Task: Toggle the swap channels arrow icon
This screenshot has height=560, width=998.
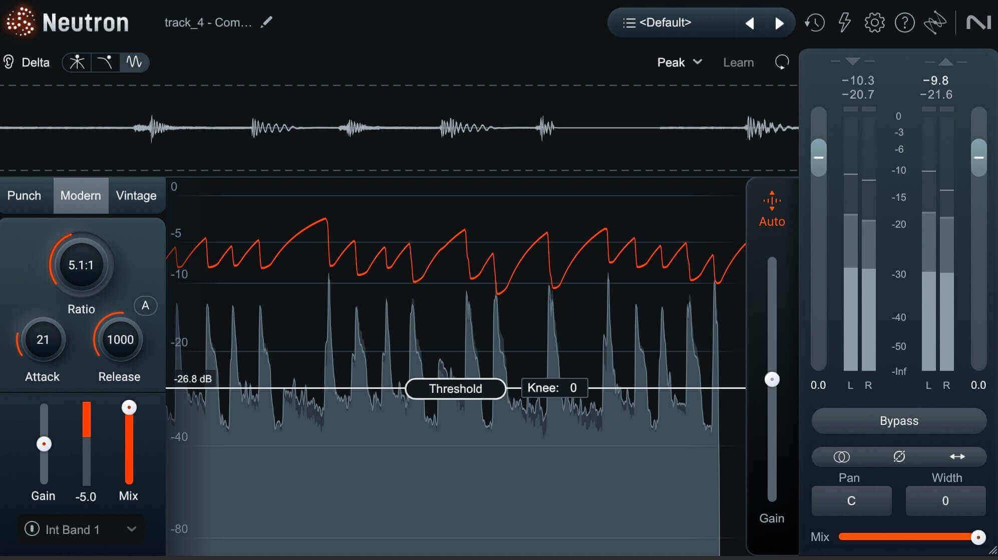Action: [x=957, y=456]
